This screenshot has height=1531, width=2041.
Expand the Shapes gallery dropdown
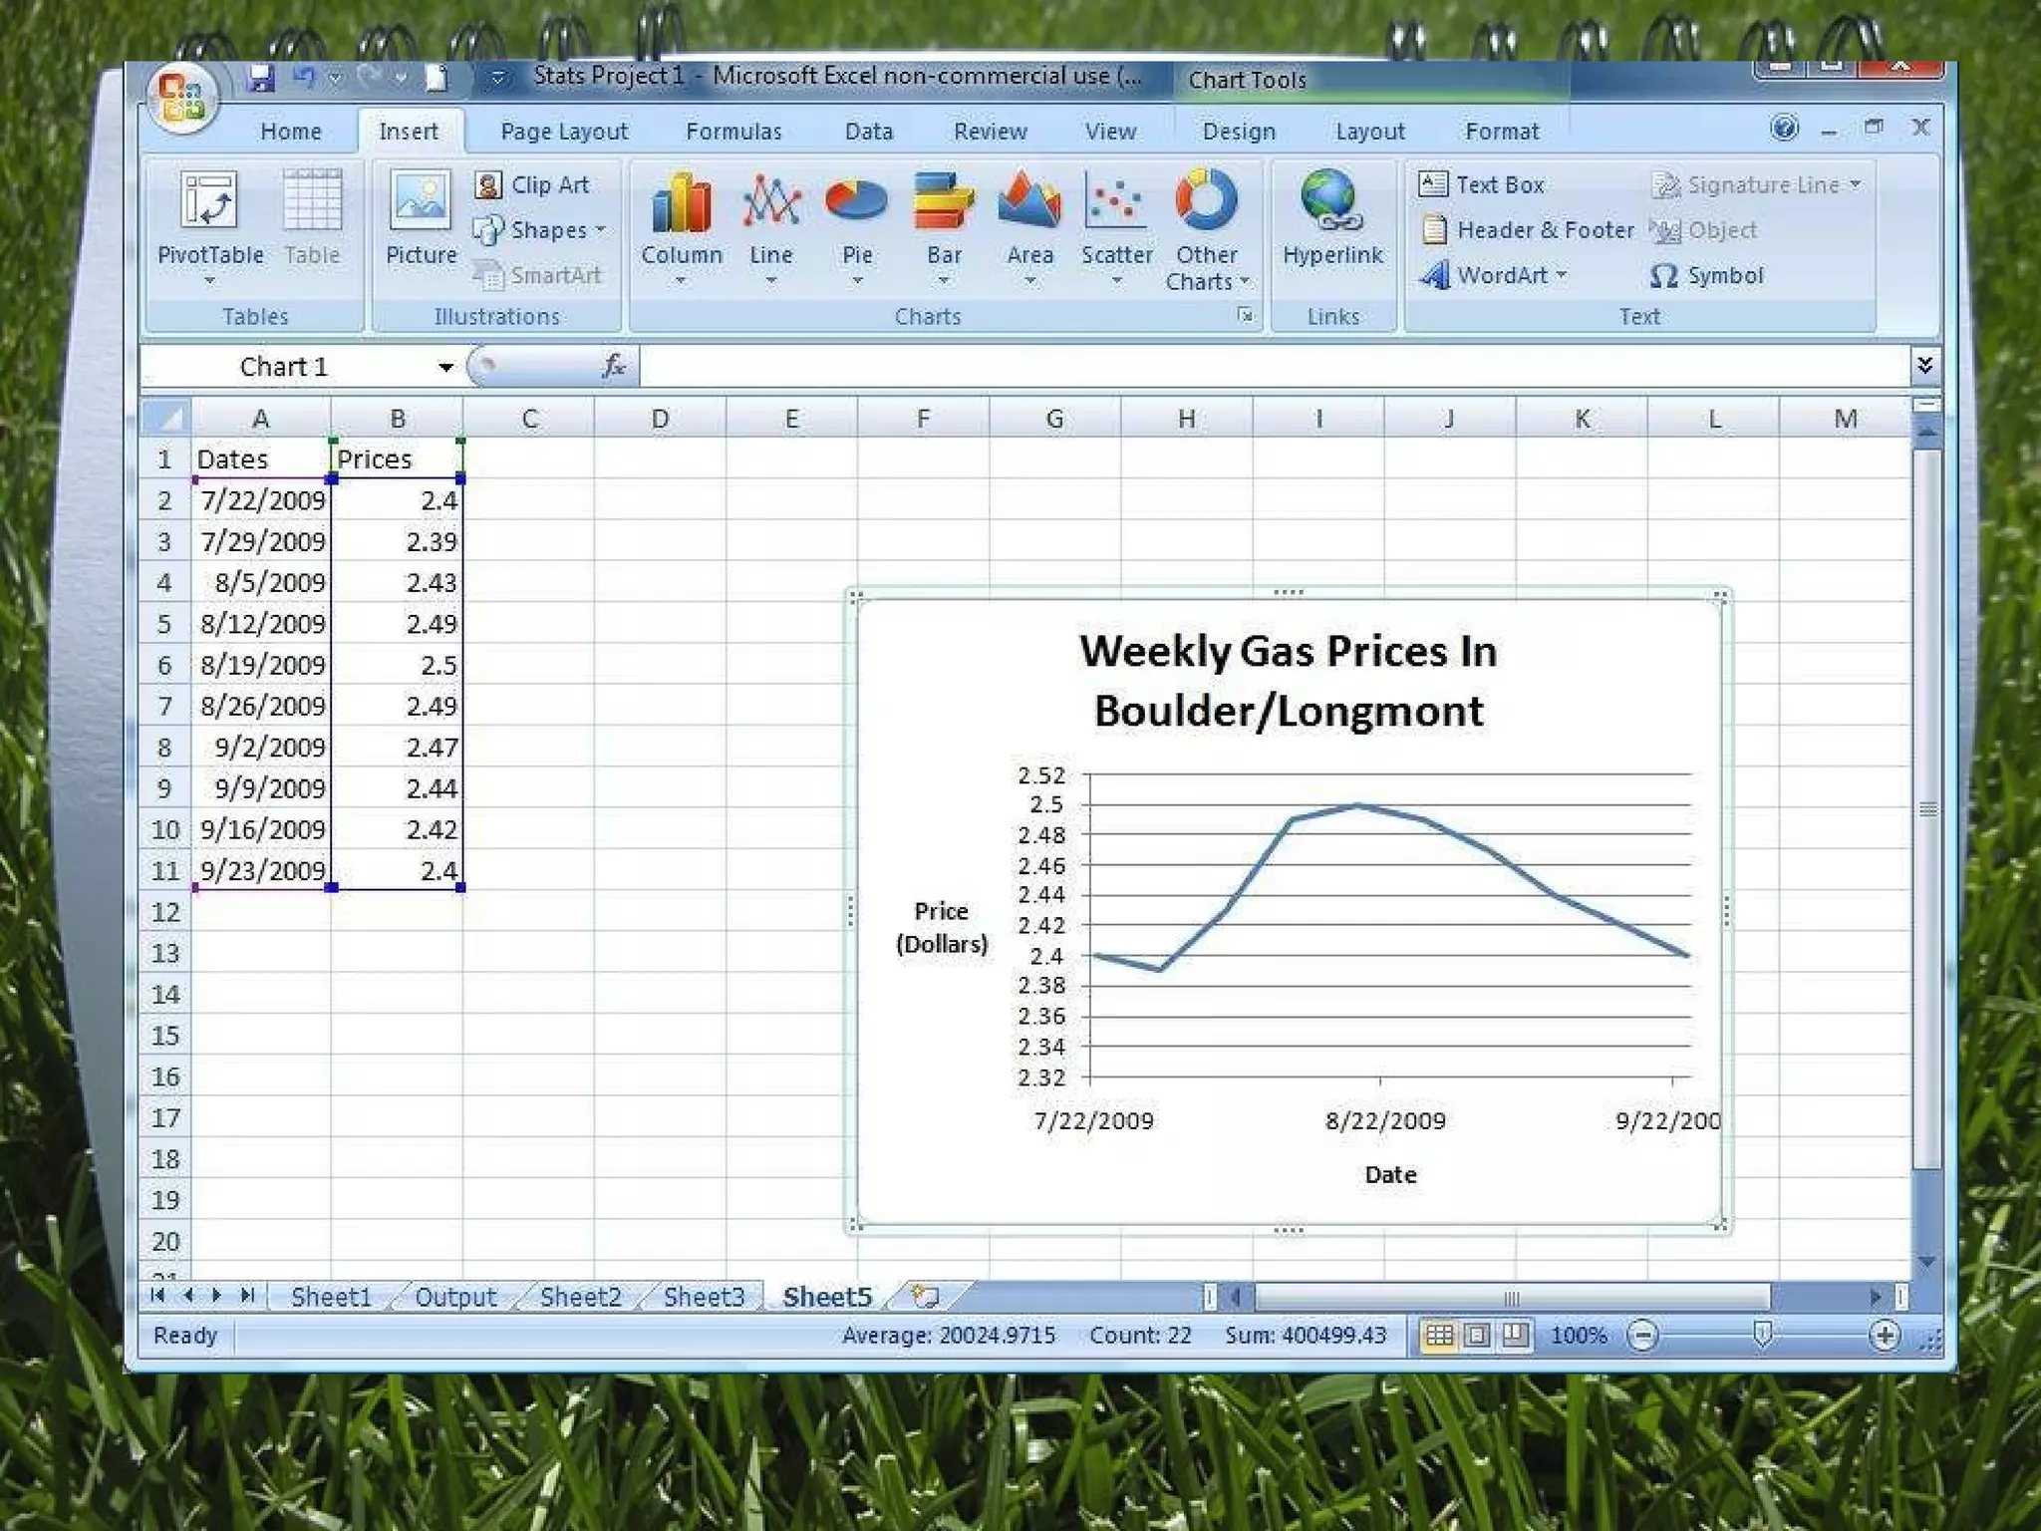(x=601, y=230)
